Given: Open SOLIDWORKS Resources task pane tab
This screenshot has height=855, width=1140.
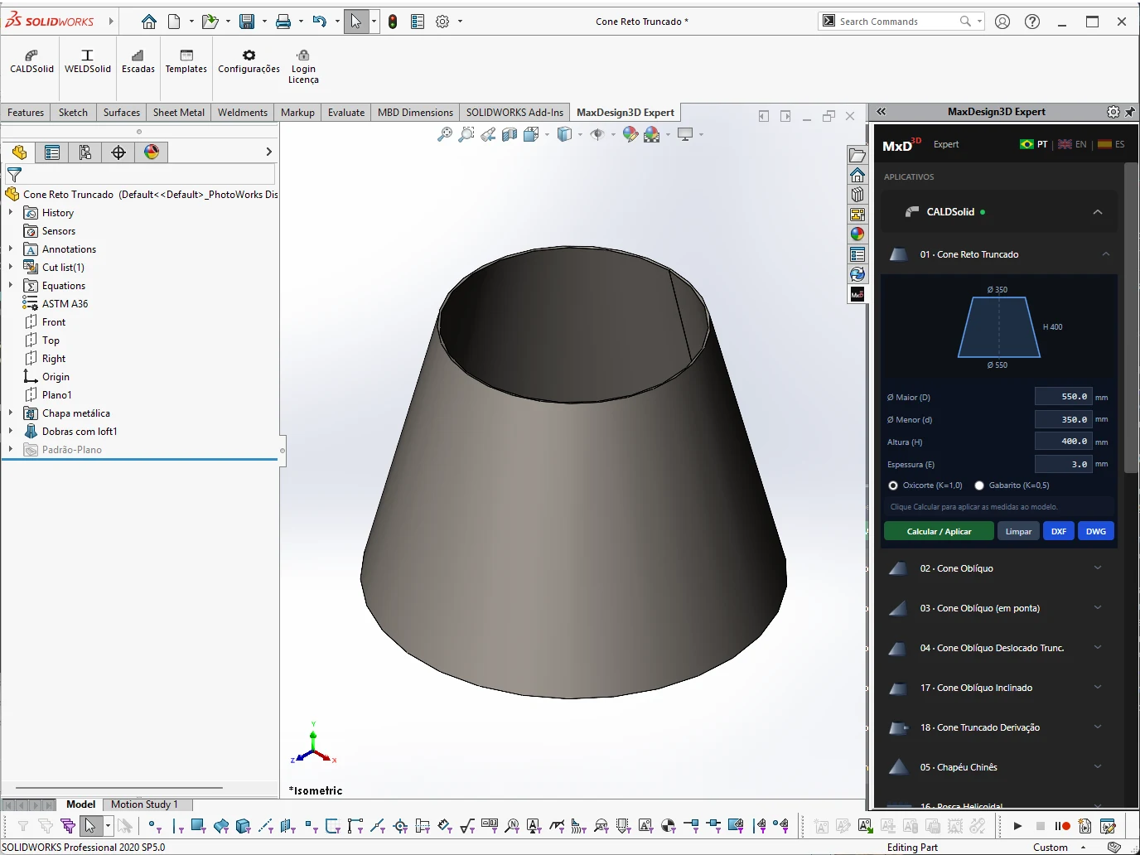Looking at the screenshot, I should [x=857, y=175].
